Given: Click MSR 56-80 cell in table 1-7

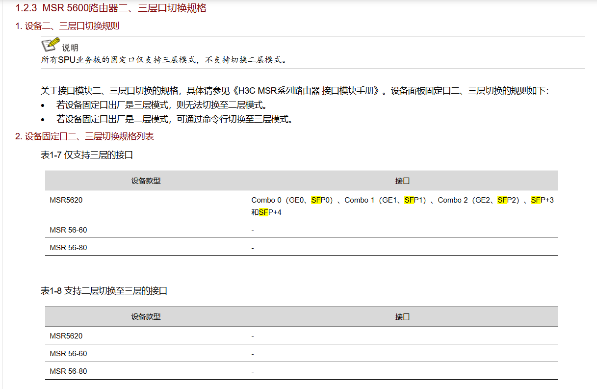Looking at the screenshot, I should point(146,247).
